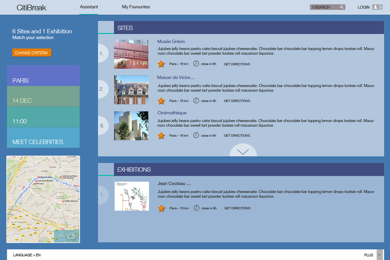The height and width of the screenshot is (260, 390).
Task: Click the Maison de Victor number 2 badge
Action: coord(103,89)
